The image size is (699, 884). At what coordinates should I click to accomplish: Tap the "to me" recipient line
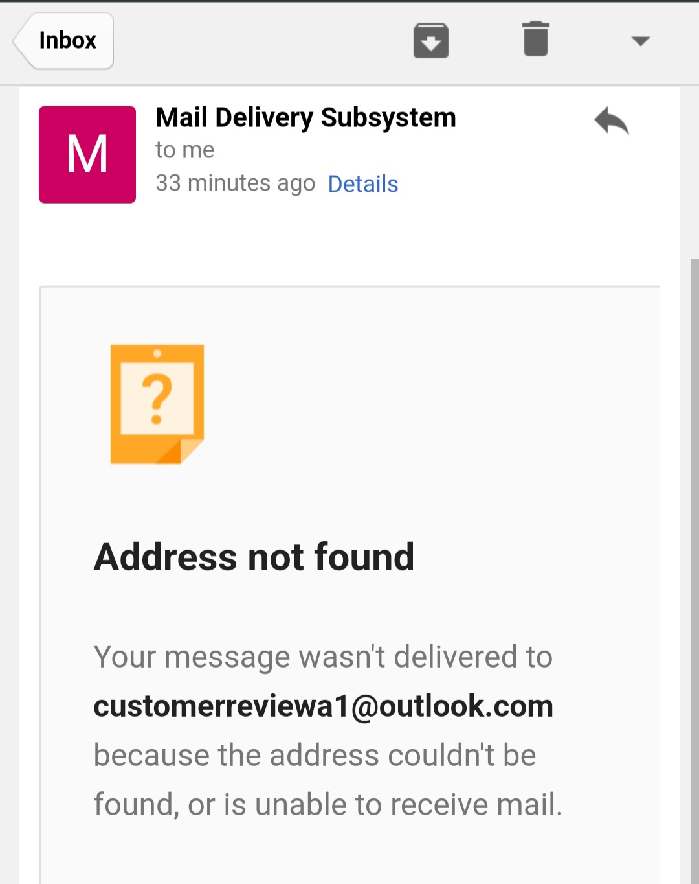coord(184,150)
